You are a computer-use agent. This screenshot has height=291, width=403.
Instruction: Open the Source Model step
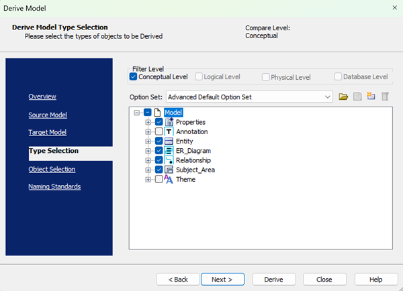[x=48, y=115]
